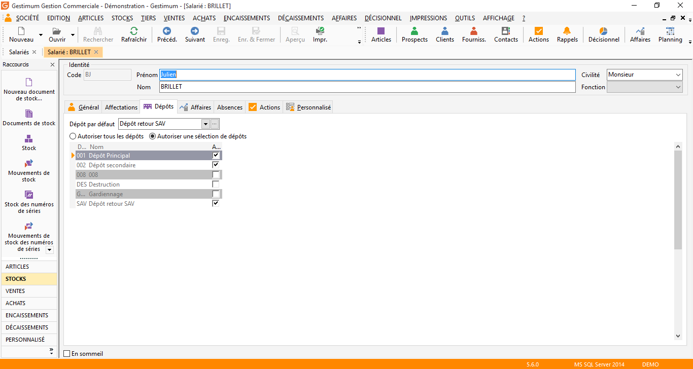This screenshot has width=693, height=369.
Task: Open the STOCKS menu
Action: [122, 18]
